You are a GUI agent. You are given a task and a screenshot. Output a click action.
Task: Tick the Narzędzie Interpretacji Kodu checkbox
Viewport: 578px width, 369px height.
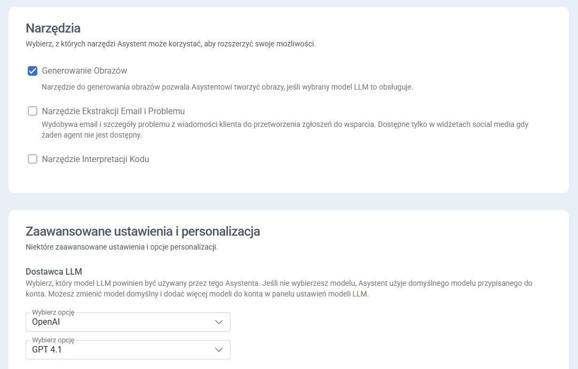click(x=33, y=159)
